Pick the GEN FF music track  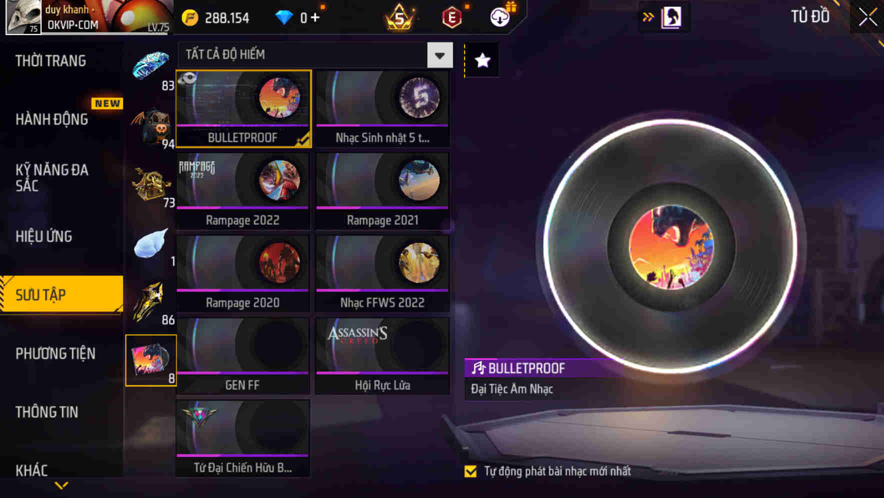click(242, 356)
